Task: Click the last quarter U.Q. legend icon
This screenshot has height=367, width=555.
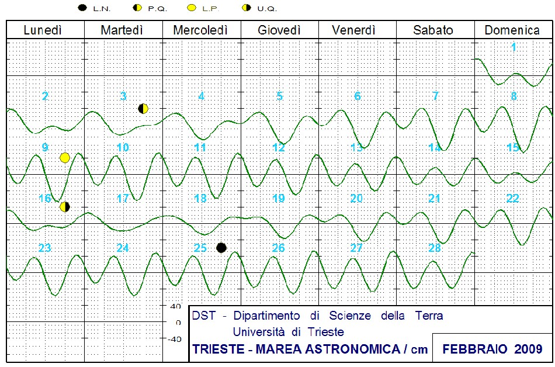Action: tap(247, 8)
